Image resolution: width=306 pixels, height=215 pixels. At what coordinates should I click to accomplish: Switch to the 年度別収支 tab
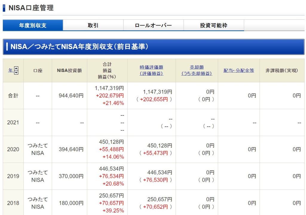(x=33, y=25)
